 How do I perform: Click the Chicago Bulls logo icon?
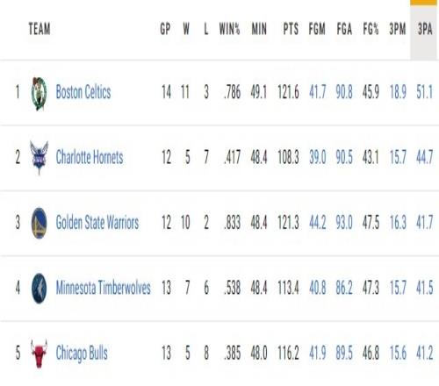(39, 354)
